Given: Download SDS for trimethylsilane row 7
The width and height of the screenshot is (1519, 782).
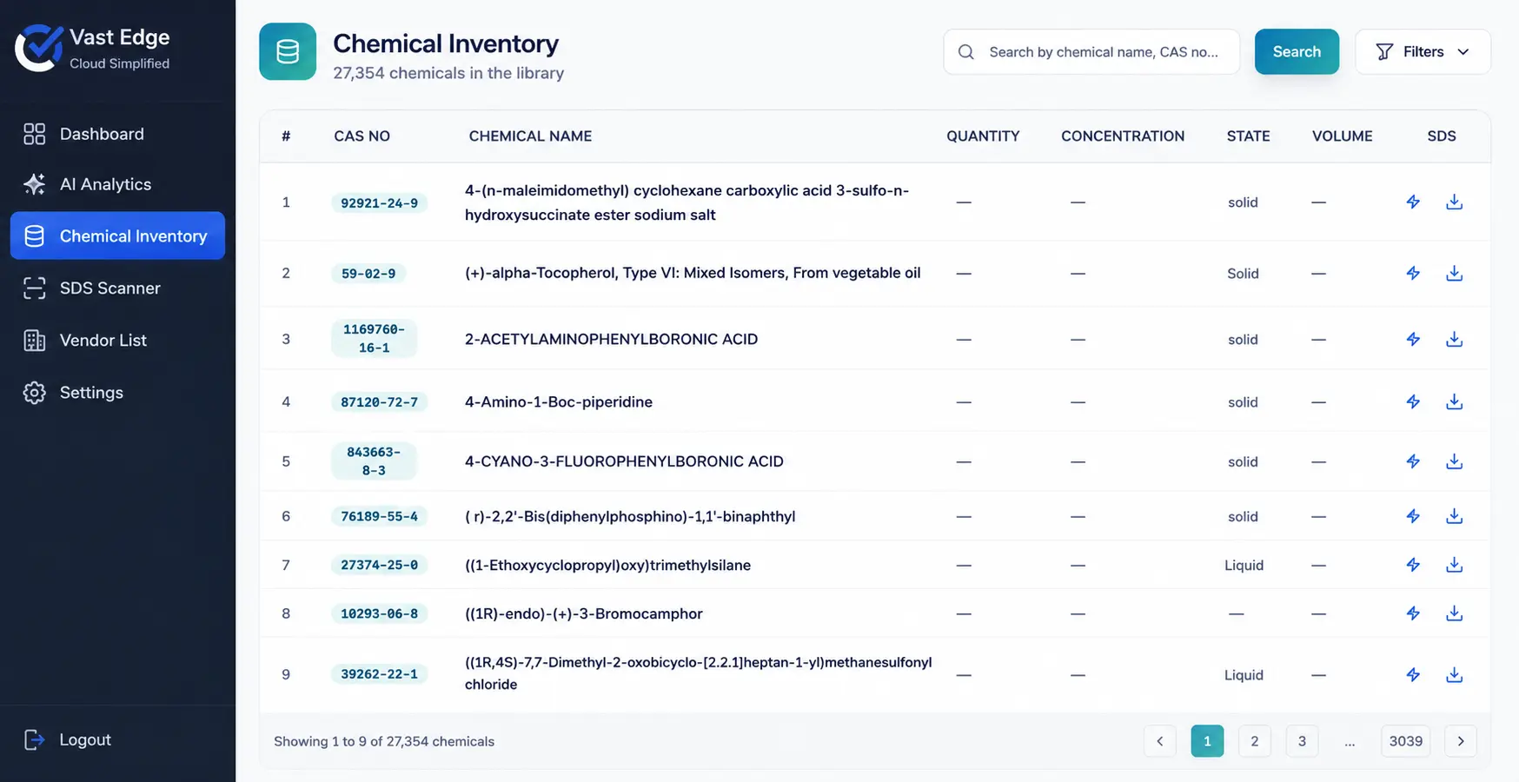Looking at the screenshot, I should 1454,565.
